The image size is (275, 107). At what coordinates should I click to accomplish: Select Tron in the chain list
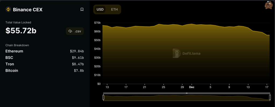pos(10,64)
